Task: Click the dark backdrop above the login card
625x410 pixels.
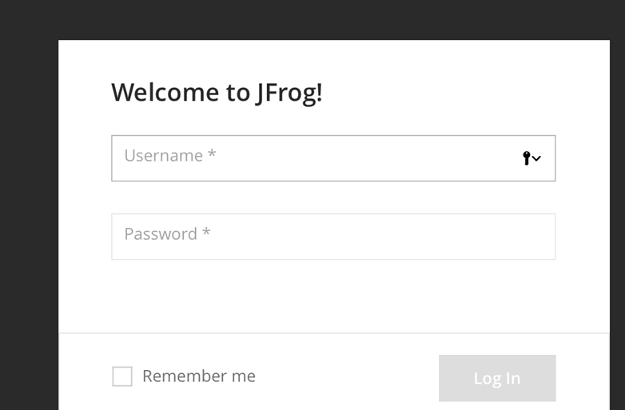Action: point(320,19)
